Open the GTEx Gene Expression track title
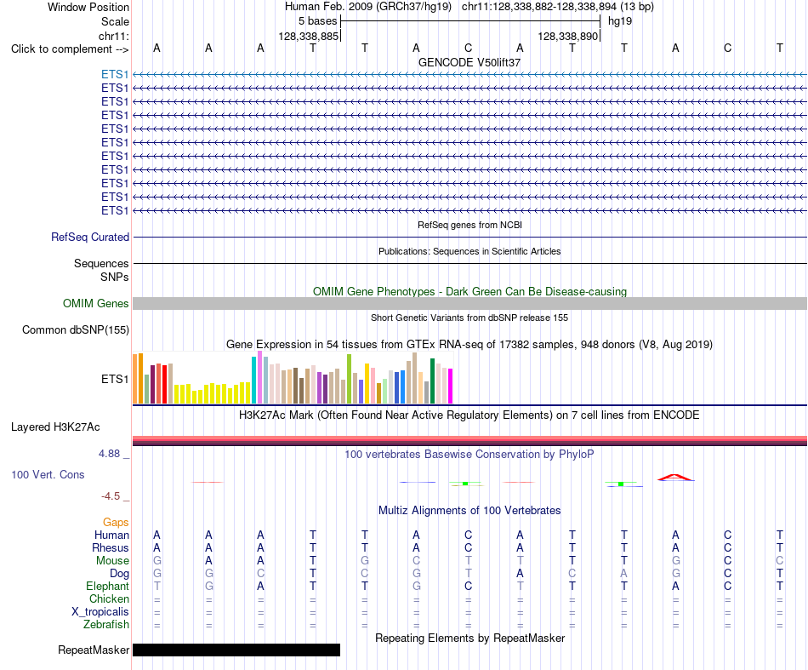 pyautogui.click(x=469, y=344)
